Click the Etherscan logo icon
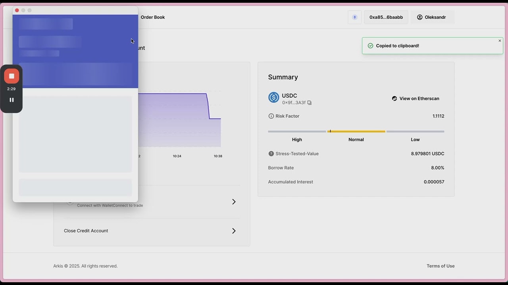This screenshot has width=508, height=285. [x=394, y=99]
